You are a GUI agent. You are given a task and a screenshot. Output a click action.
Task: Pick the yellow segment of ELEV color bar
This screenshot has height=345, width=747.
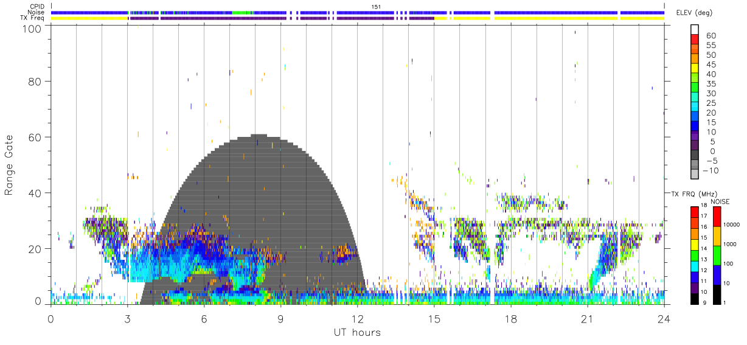pos(695,68)
